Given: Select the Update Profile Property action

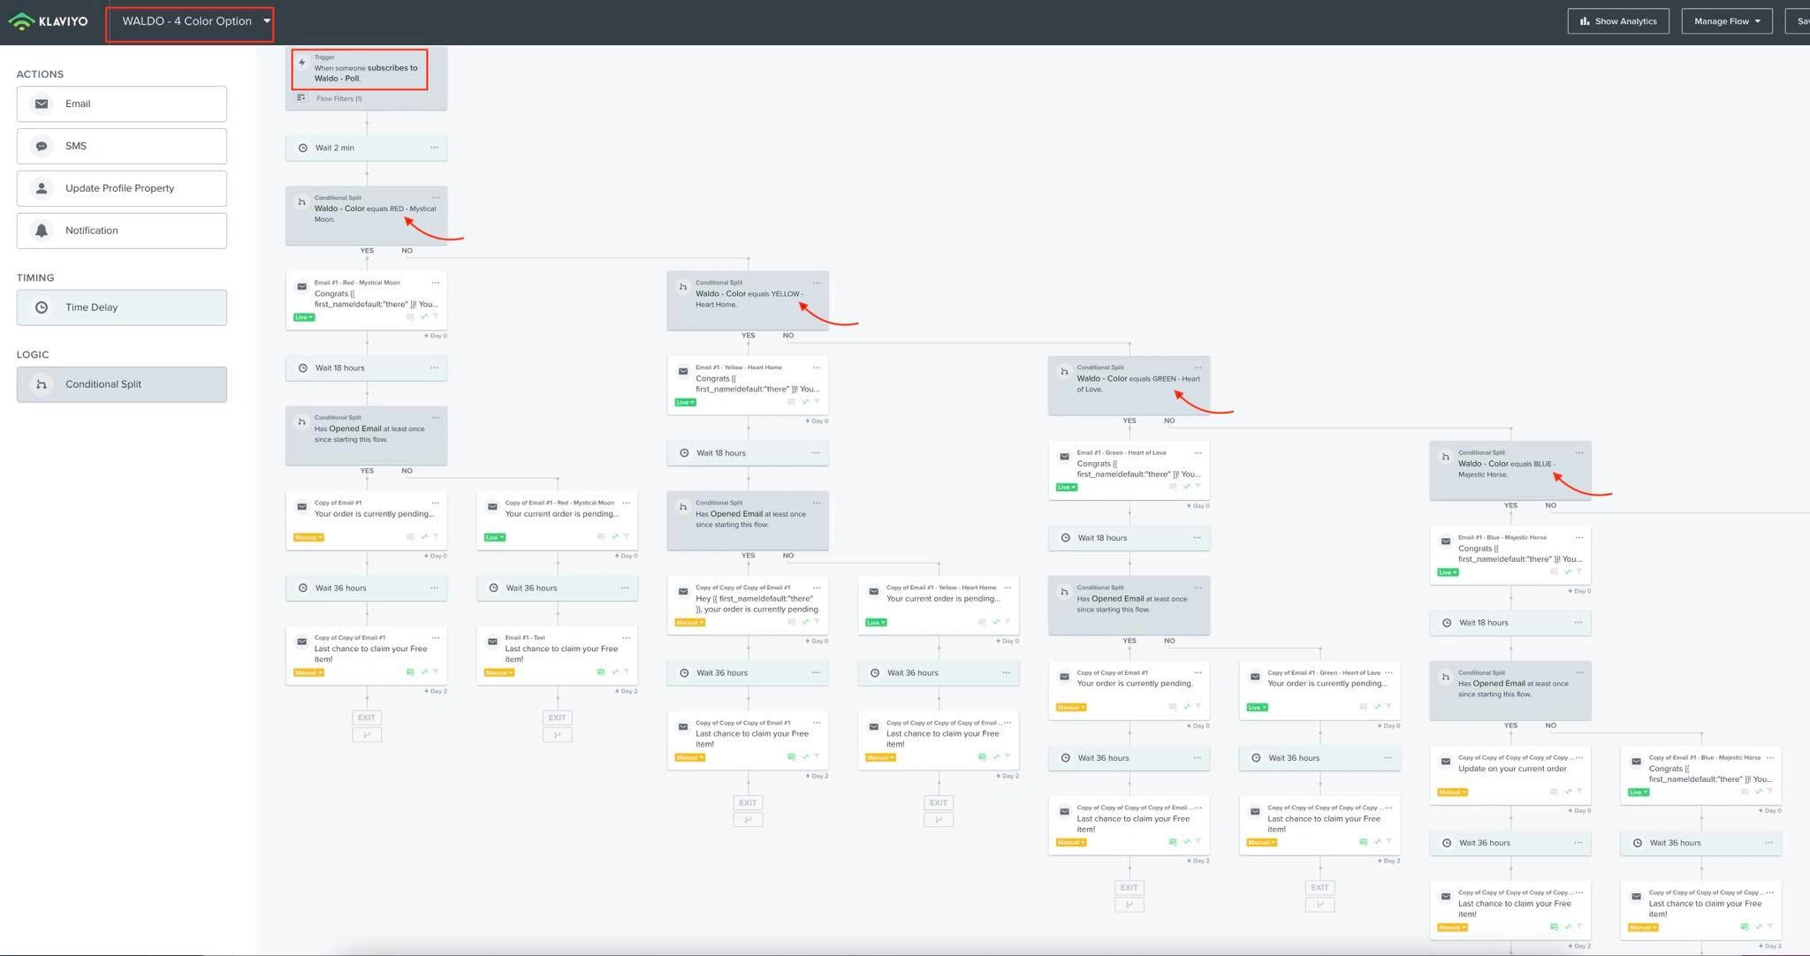Looking at the screenshot, I should click(121, 188).
